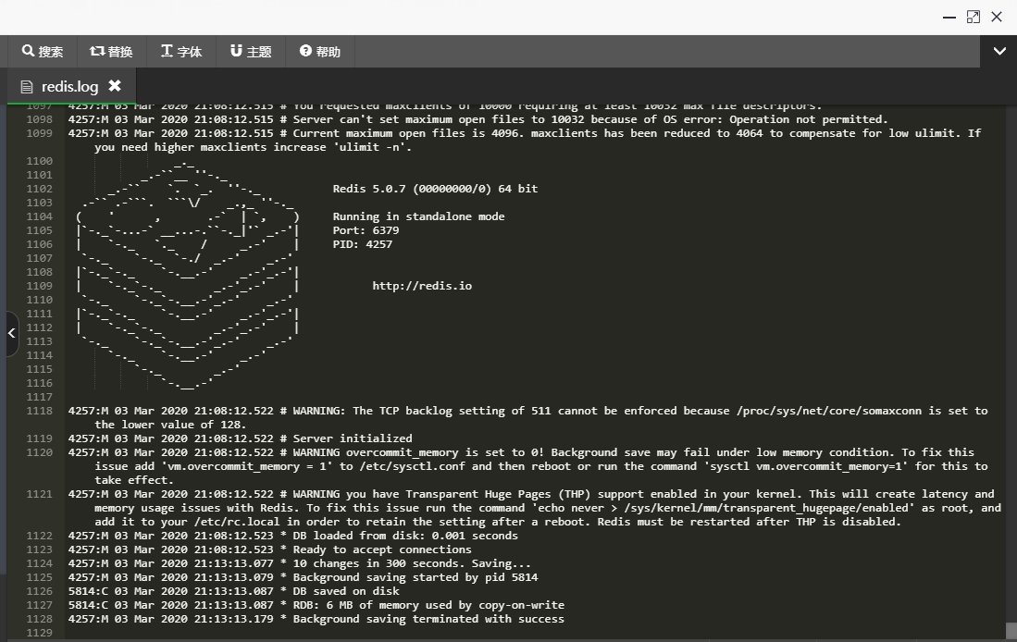This screenshot has width=1017, height=642.
Task: Close the editor window
Action: [x=997, y=17]
